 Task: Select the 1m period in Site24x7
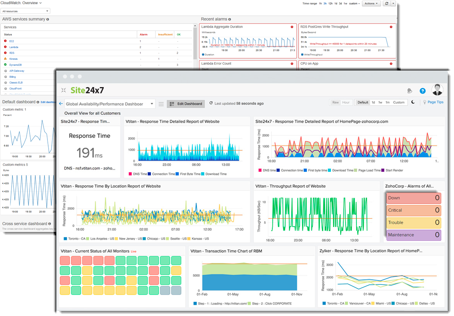pyautogui.click(x=387, y=103)
